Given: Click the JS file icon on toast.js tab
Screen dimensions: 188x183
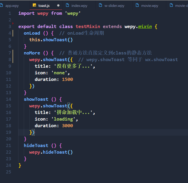Looking at the screenshot, I should (34, 5).
